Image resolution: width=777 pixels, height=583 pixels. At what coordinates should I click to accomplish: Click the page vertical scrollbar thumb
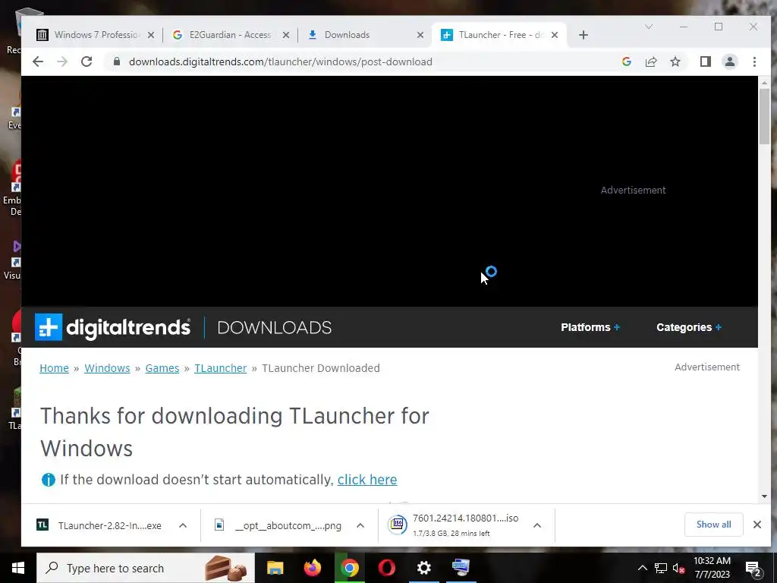(x=764, y=117)
